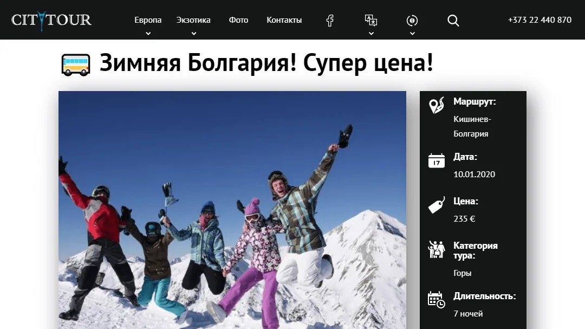The height and width of the screenshot is (329, 585).
Task: Open the Экзотика menu item
Action: pos(193,20)
